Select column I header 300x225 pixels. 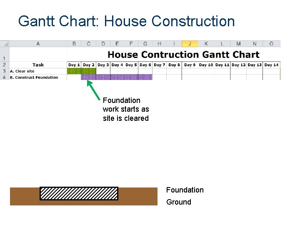(174, 44)
